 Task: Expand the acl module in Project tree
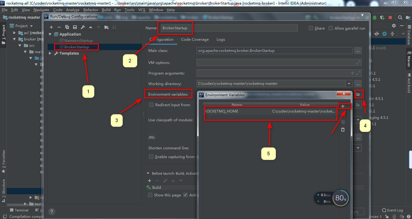tap(14, 33)
